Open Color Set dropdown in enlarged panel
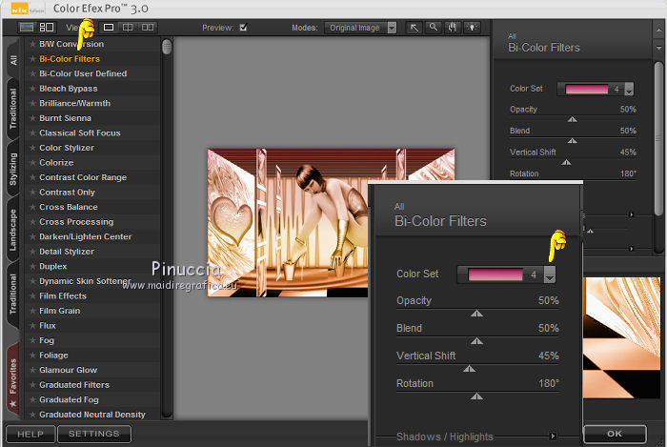 (x=550, y=274)
